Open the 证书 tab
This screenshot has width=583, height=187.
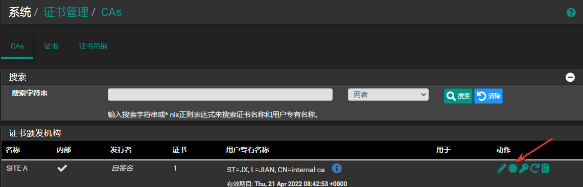(51, 46)
